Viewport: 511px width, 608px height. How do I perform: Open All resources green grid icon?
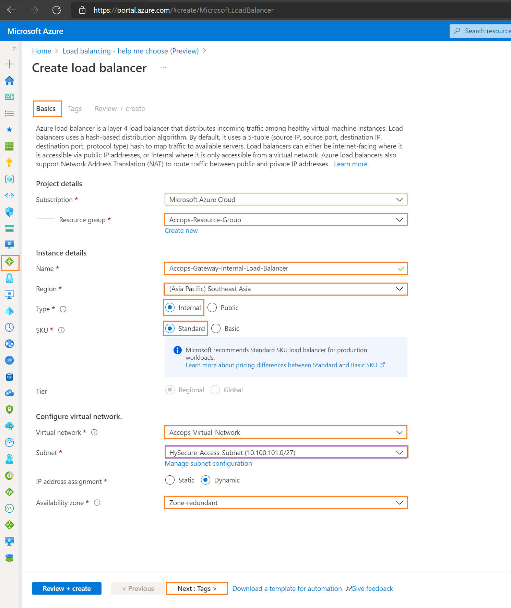click(9, 146)
